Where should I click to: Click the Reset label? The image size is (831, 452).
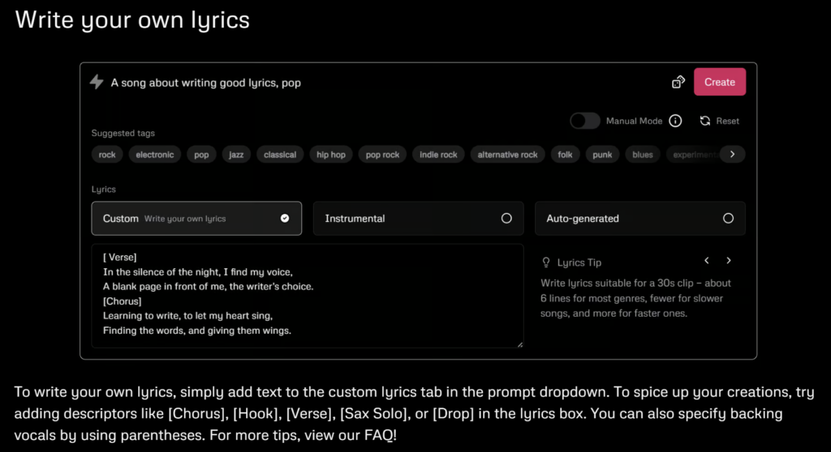coord(727,122)
